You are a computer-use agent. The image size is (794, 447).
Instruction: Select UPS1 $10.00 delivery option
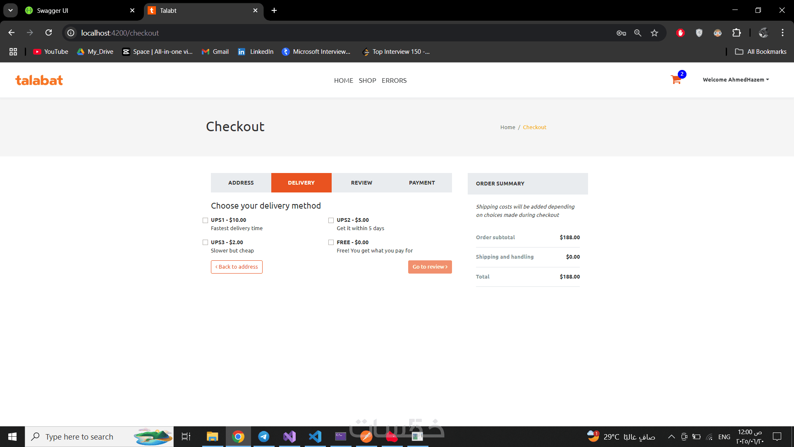(205, 220)
